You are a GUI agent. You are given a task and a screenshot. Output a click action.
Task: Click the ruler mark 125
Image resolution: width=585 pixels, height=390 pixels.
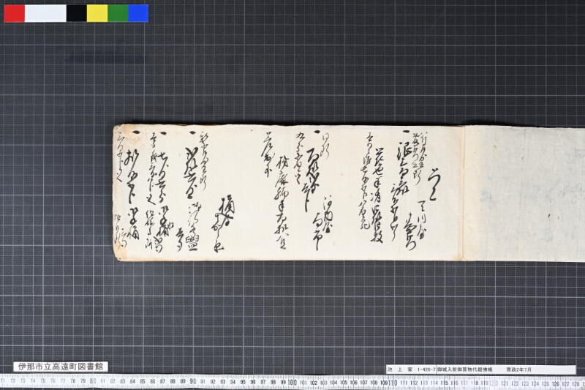[546, 383]
